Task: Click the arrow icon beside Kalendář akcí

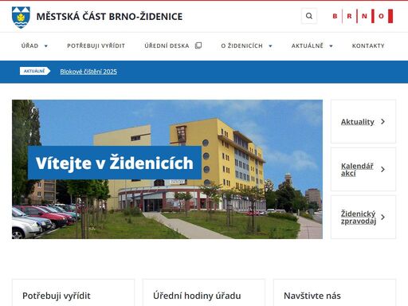Action: tap(382, 170)
